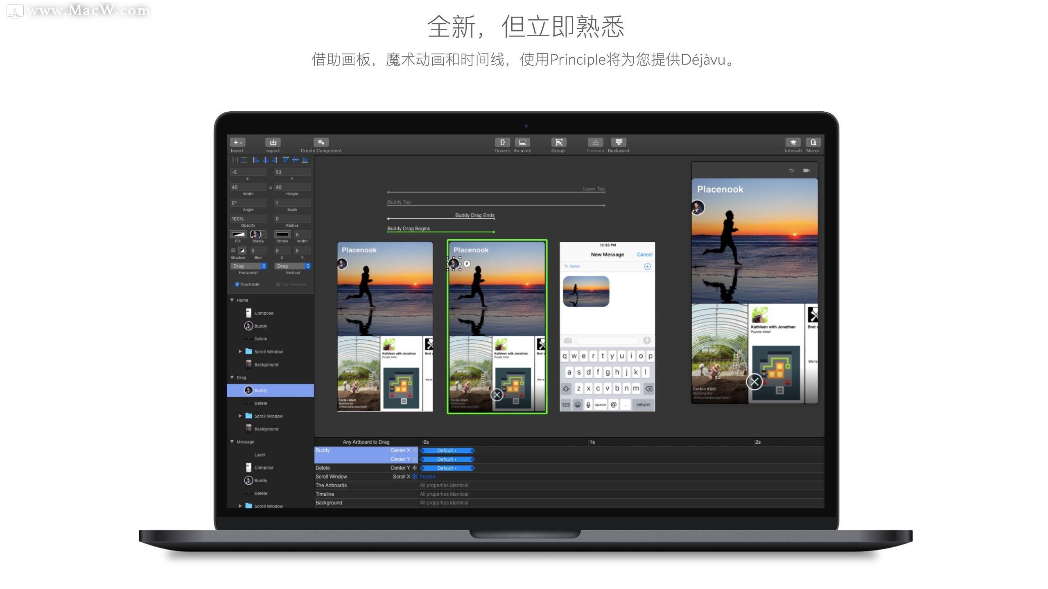The width and height of the screenshot is (1048, 589).
Task: Click the Mirror toolbar icon
Action: 813,142
